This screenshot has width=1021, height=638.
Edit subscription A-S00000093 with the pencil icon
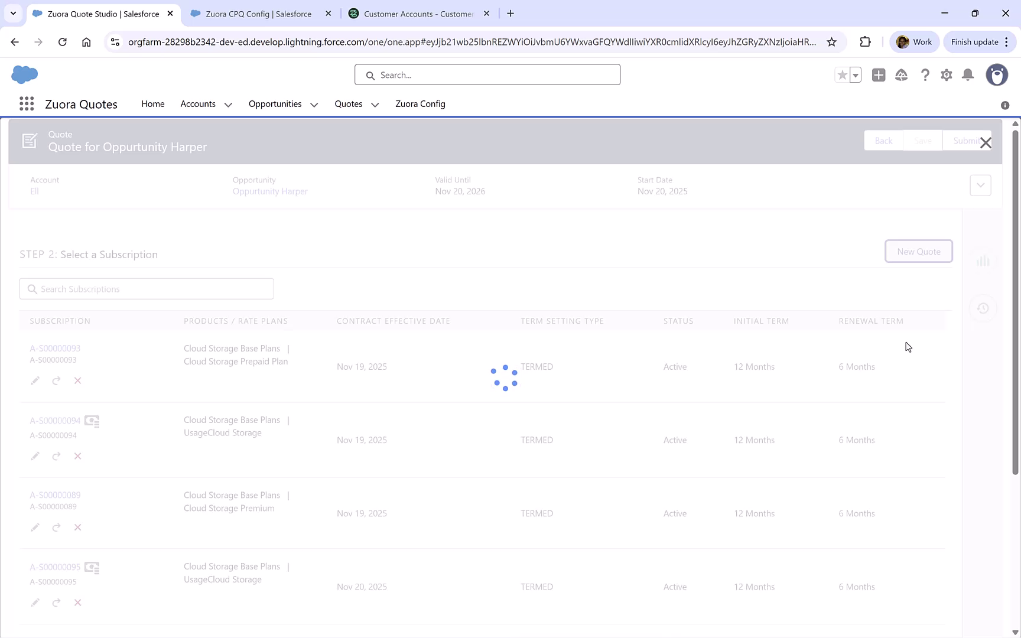pyautogui.click(x=35, y=380)
